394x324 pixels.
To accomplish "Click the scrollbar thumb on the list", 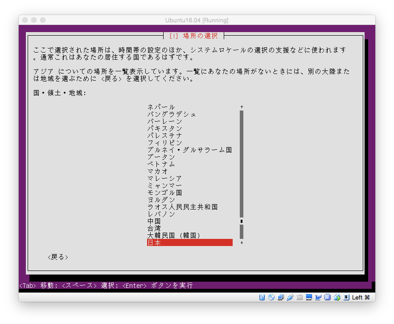I will (x=241, y=221).
